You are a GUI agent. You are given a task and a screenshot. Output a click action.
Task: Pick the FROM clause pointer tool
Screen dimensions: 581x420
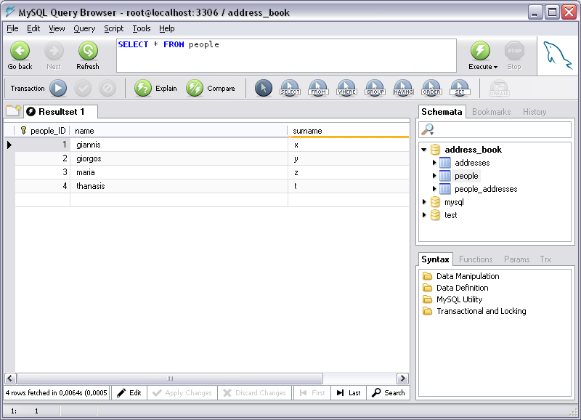click(x=318, y=88)
